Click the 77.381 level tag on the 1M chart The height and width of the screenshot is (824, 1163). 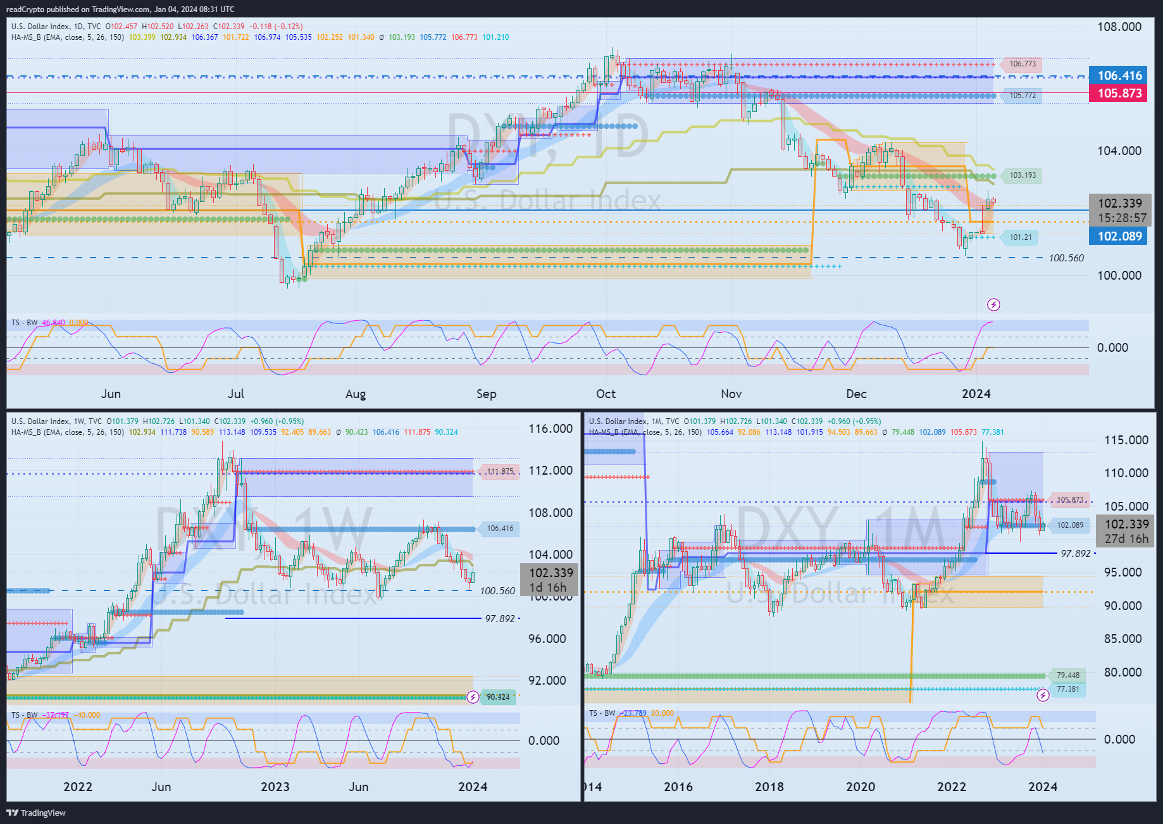click(1066, 689)
